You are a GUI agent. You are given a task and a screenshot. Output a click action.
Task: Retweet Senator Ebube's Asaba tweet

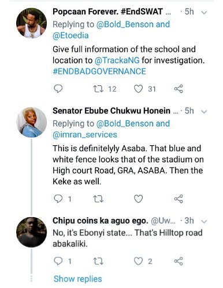pos(98,199)
